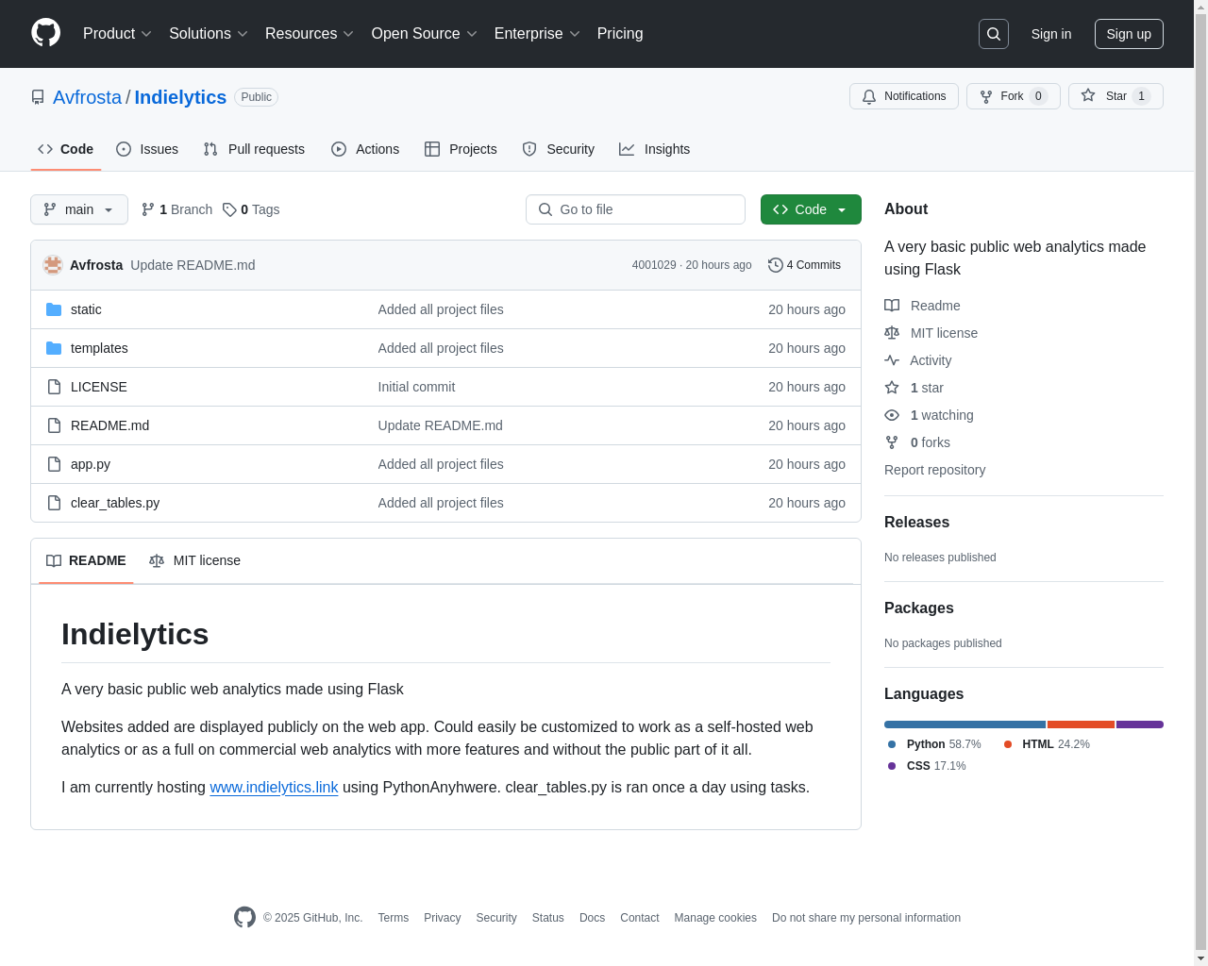
Task: Click the Sign up button
Action: point(1129,34)
